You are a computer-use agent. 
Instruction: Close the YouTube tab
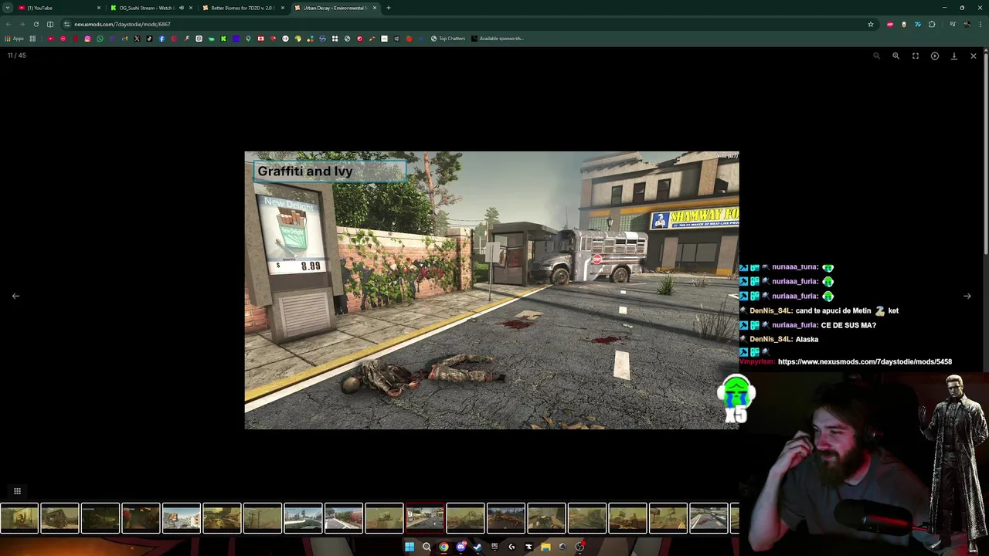98,8
